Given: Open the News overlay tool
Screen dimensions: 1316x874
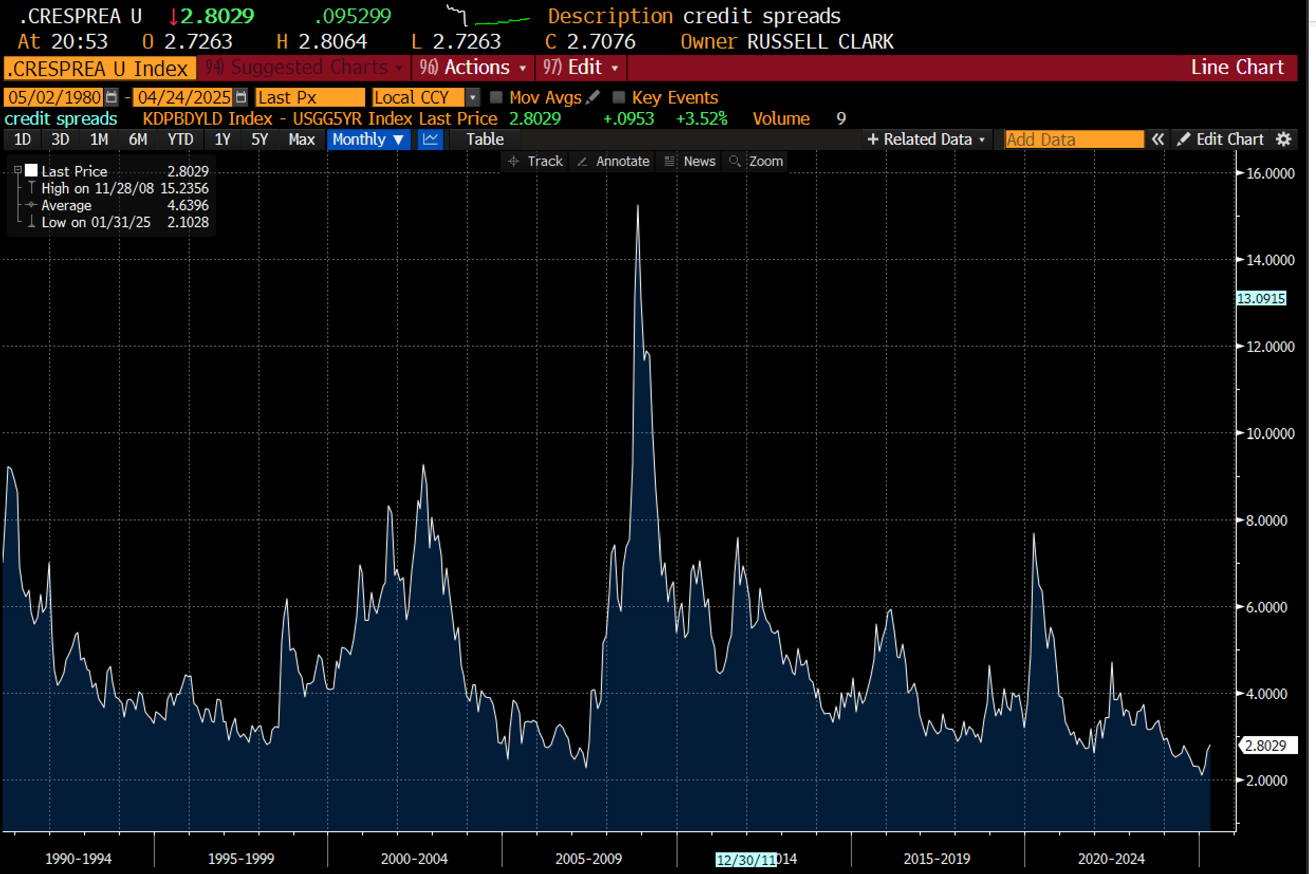Looking at the screenshot, I should [x=690, y=162].
